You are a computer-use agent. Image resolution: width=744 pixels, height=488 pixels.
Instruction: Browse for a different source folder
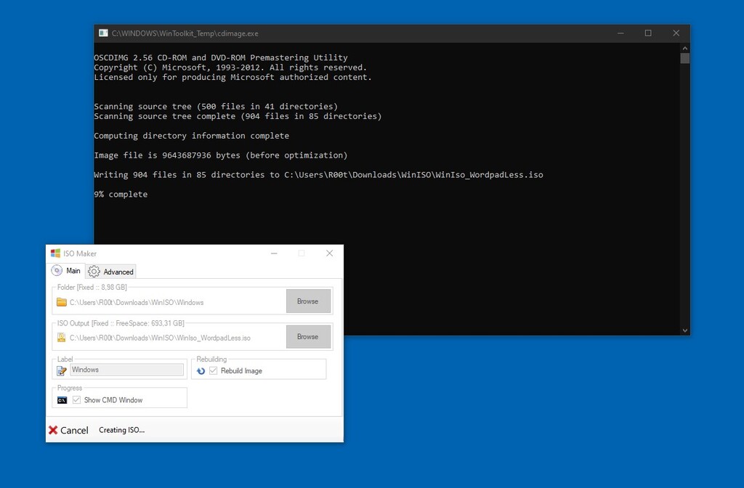coord(309,301)
